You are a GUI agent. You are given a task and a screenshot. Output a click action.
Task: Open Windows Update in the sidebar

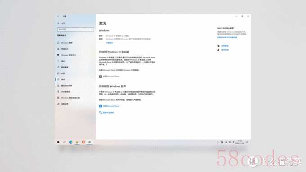(67, 43)
